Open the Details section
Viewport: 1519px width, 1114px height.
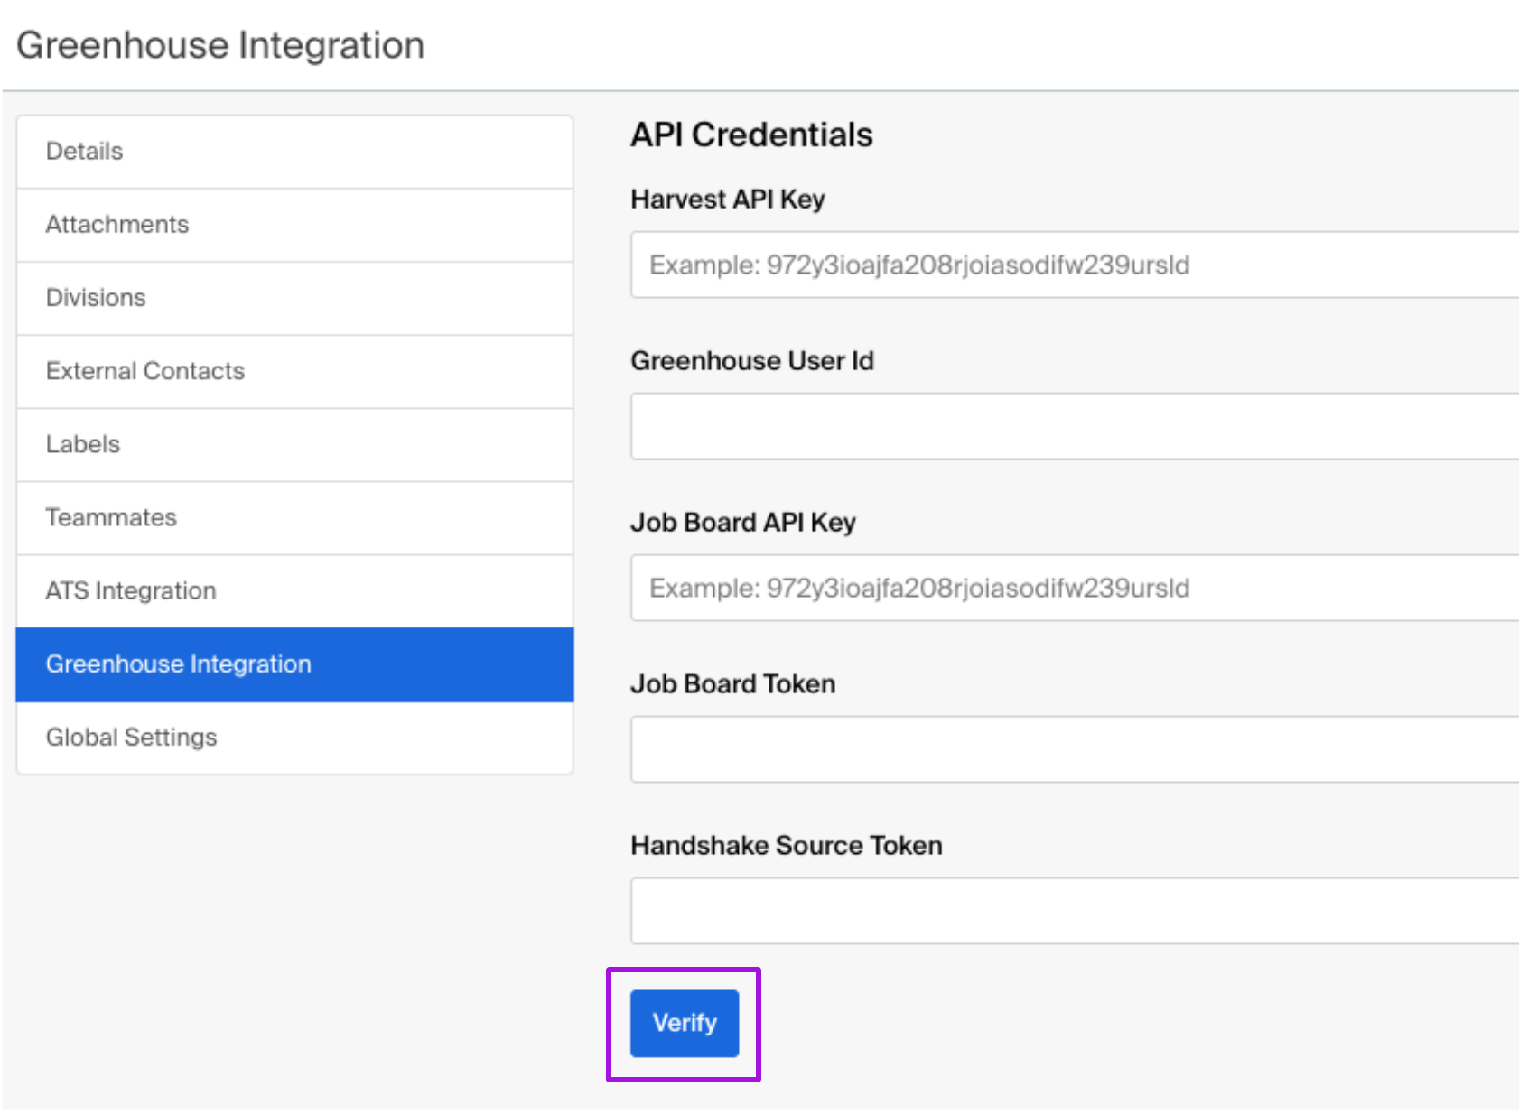[x=294, y=152]
